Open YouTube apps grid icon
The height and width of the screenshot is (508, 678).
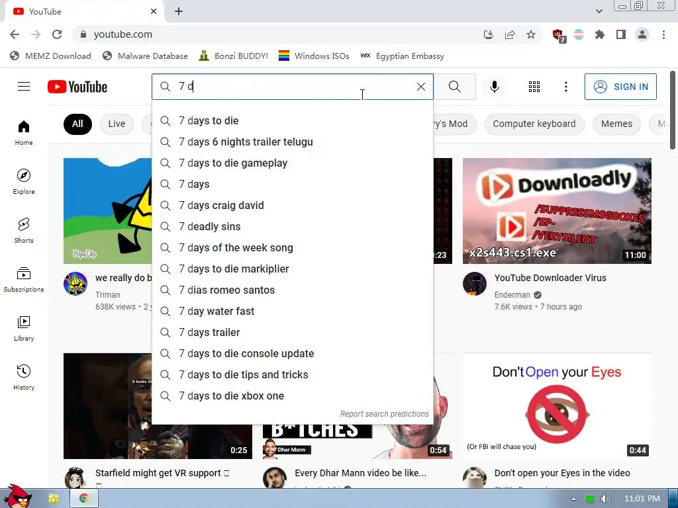point(534,87)
